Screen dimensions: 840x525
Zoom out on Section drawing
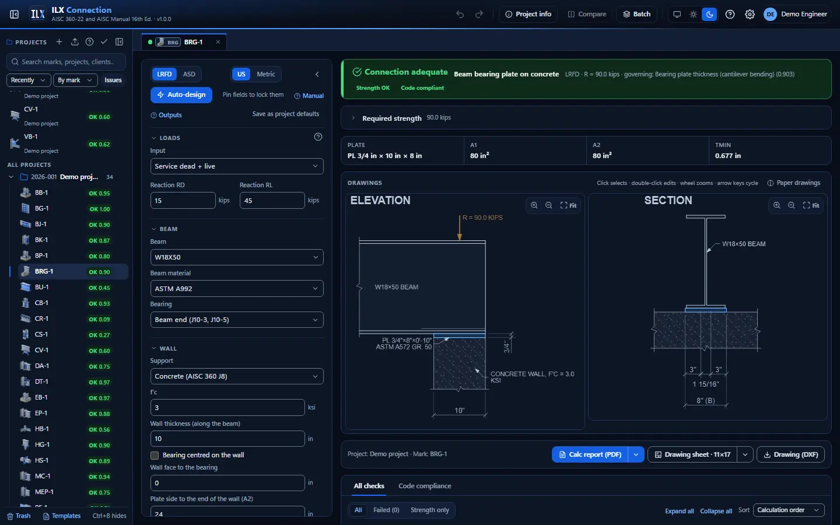[x=791, y=205]
